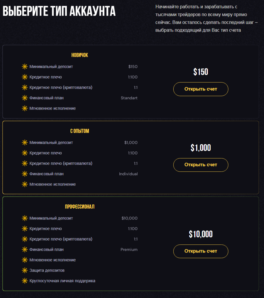Screen dimensions: 264x298
Task: Select the НОВИЧОК plan heading
Action: (80, 55)
